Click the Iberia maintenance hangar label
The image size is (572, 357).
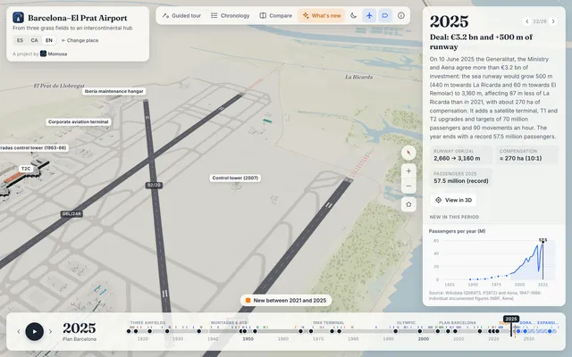point(114,91)
